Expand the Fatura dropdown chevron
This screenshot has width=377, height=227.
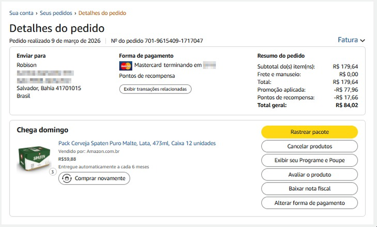click(x=362, y=40)
